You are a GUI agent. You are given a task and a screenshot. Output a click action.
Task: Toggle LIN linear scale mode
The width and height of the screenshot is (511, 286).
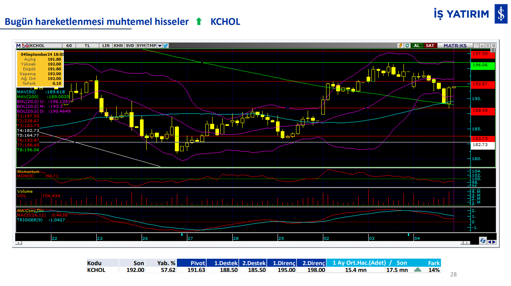[106, 46]
